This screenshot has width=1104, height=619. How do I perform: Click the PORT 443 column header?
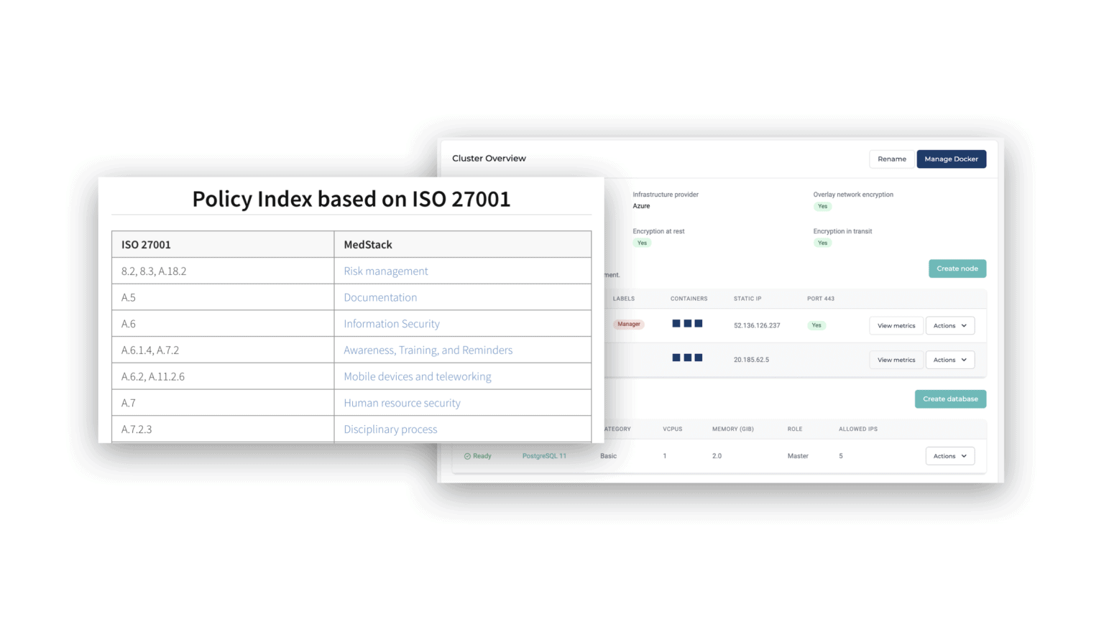click(x=821, y=299)
